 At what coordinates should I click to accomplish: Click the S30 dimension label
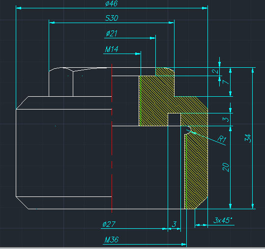112,18
